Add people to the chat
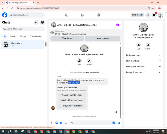The image size is (167, 134). 80,61
